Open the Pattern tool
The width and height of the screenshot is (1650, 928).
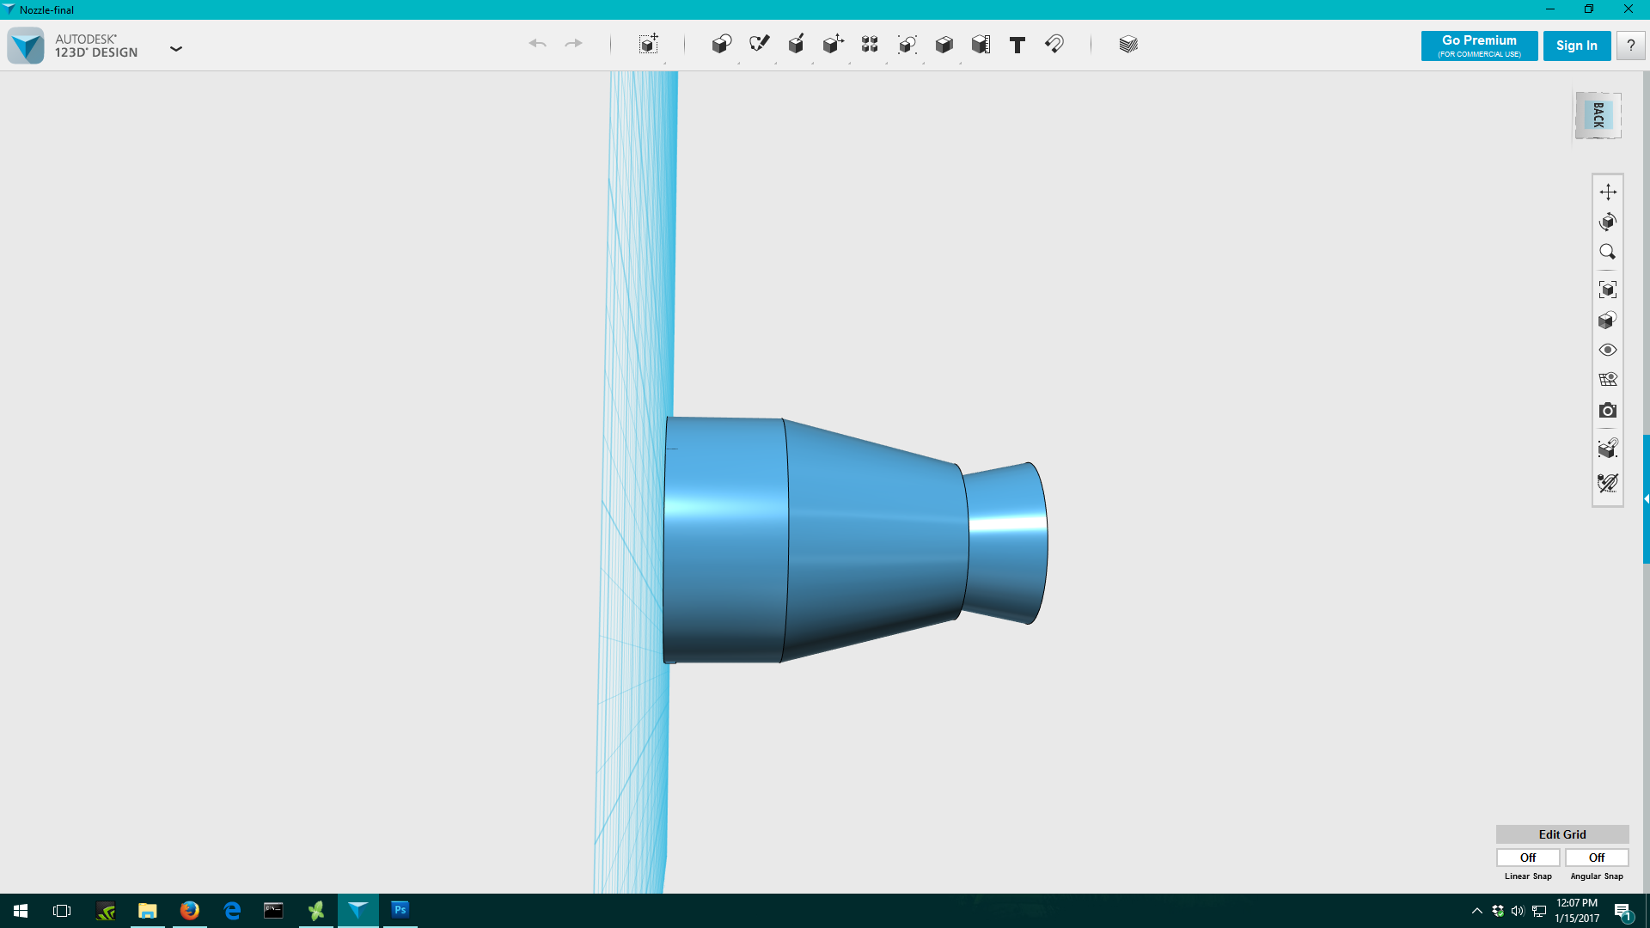[869, 44]
